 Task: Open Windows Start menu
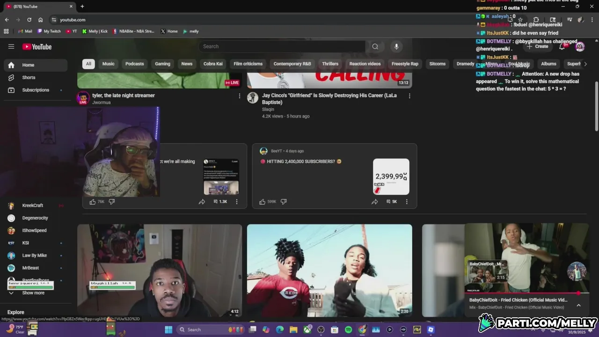point(168,330)
